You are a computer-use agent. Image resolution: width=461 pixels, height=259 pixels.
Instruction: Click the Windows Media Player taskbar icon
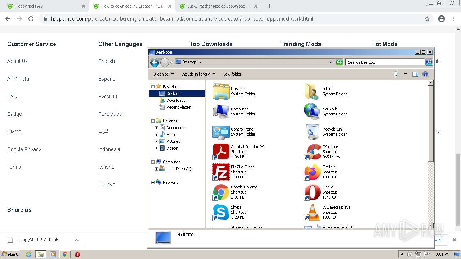click(53, 254)
